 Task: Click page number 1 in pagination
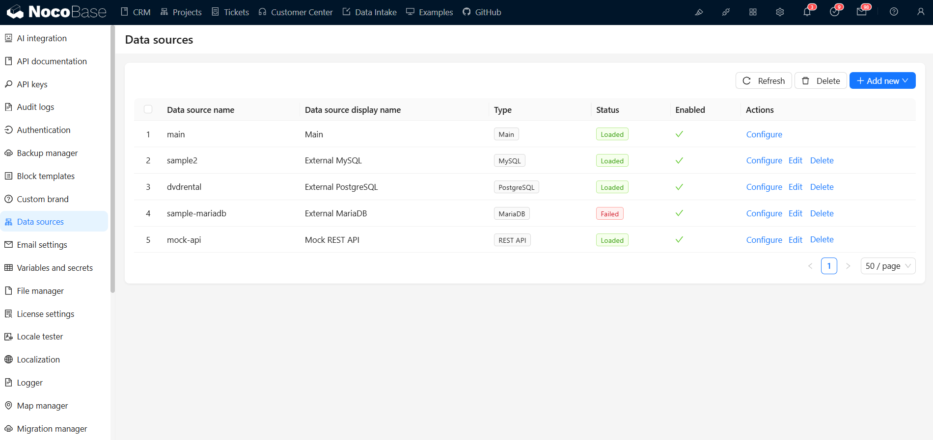(x=829, y=266)
